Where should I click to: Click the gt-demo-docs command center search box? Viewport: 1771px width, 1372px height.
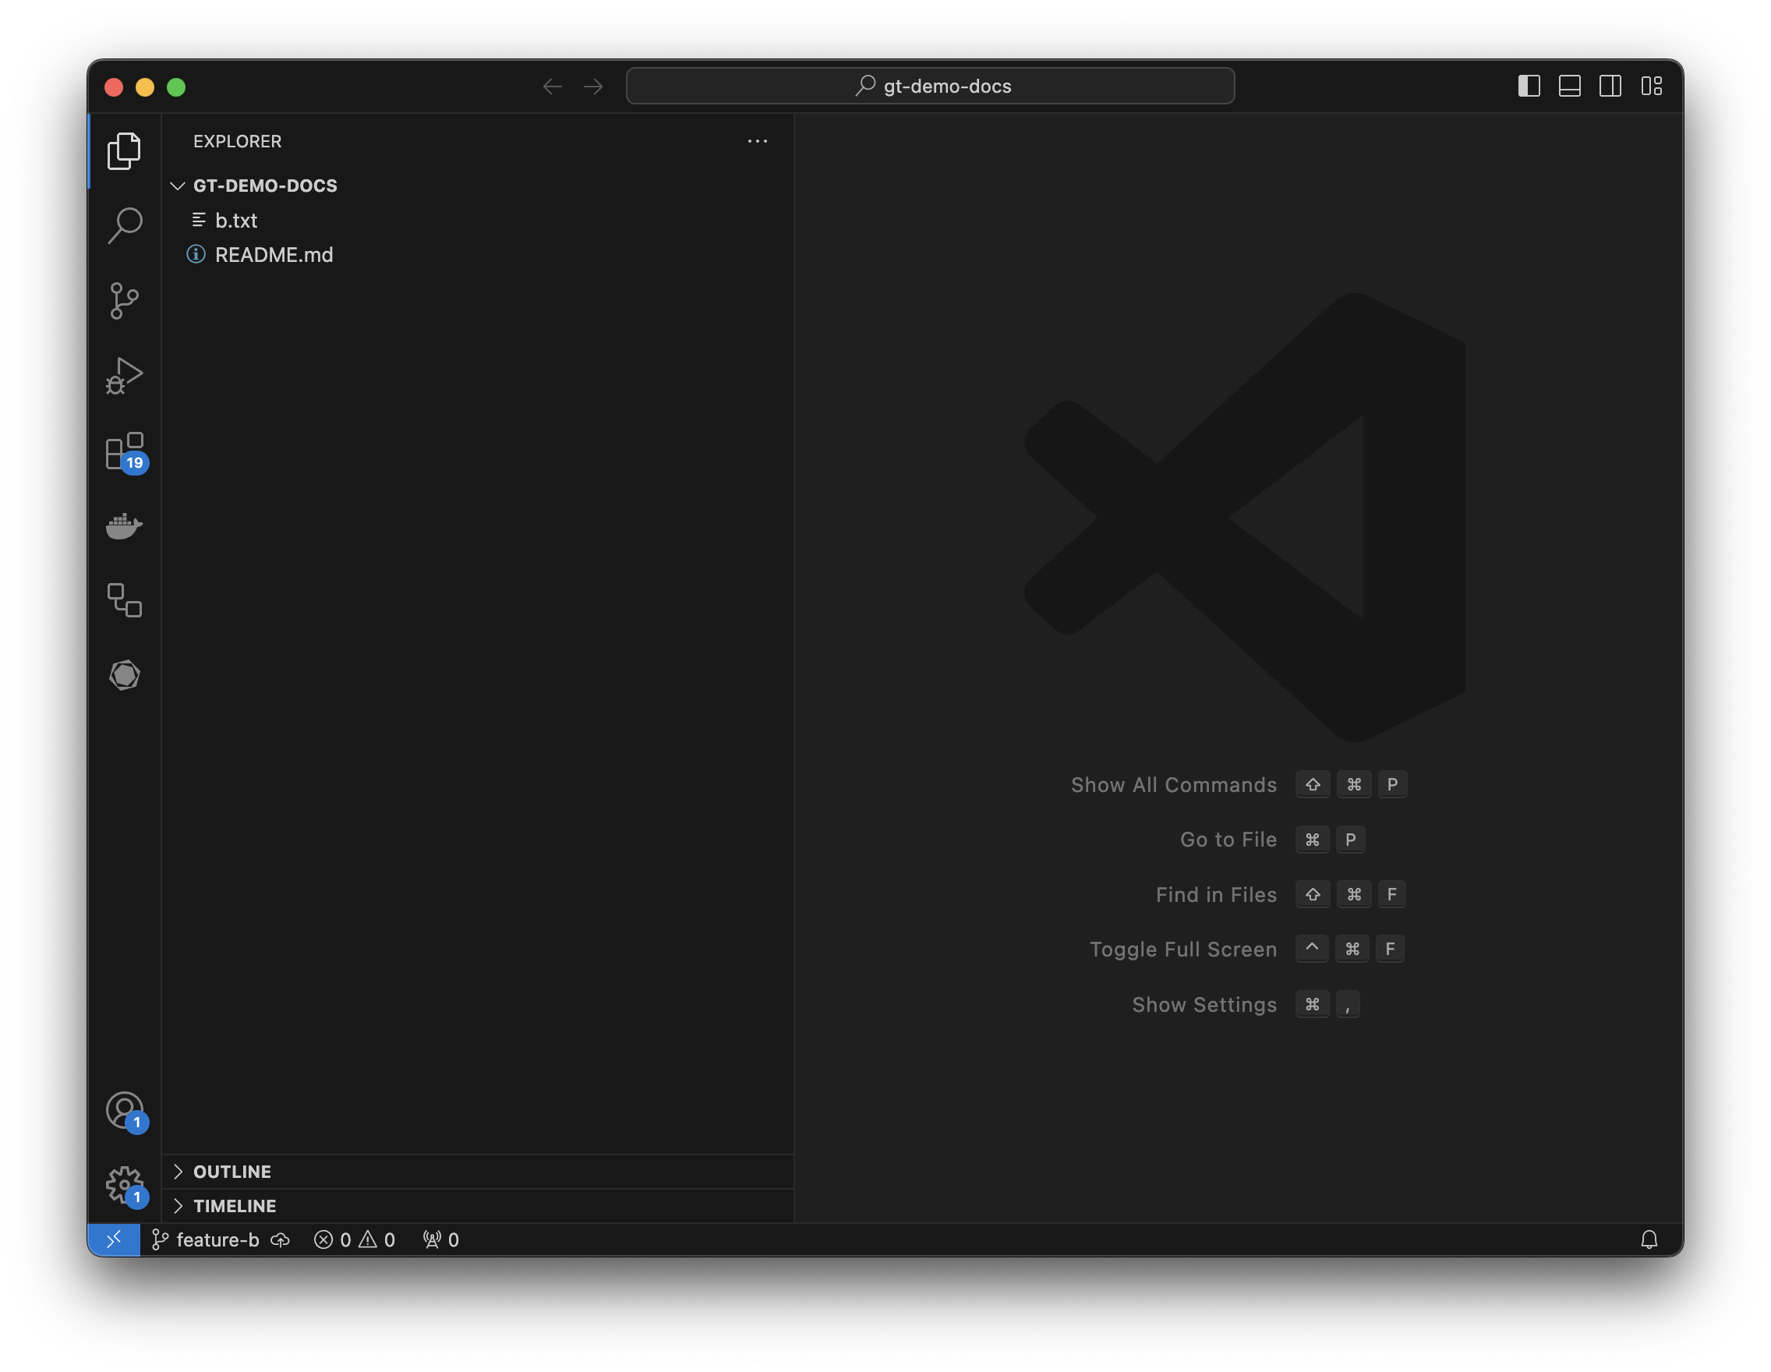[929, 86]
